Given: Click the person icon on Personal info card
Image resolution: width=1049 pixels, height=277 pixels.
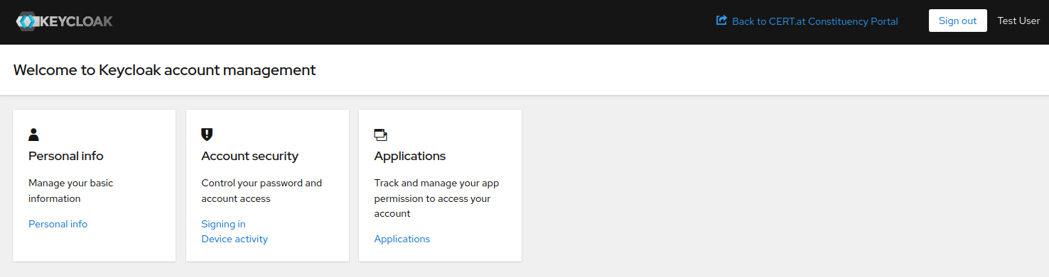Looking at the screenshot, I should tap(33, 135).
